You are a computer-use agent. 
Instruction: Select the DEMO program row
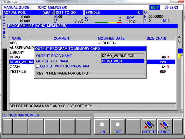15,57
